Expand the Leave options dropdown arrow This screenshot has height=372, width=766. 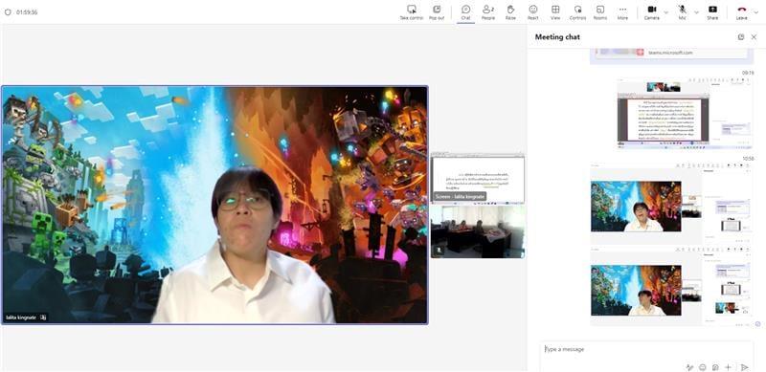pyautogui.click(x=756, y=12)
